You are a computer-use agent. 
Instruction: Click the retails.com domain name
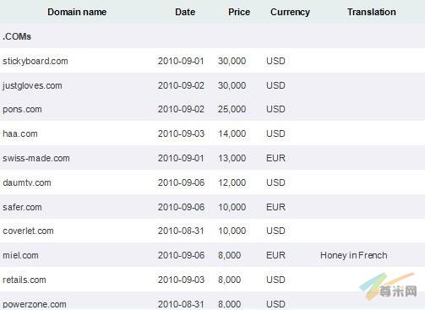pyautogui.click(x=25, y=280)
